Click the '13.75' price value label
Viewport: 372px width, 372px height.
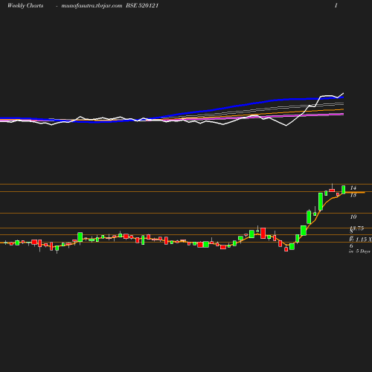pyautogui.click(x=357, y=228)
